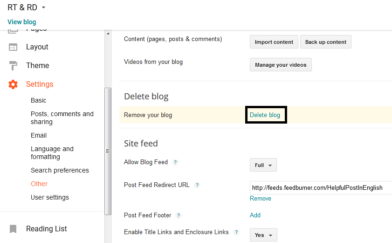Open Email settings
The height and width of the screenshot is (243, 392).
point(39,135)
